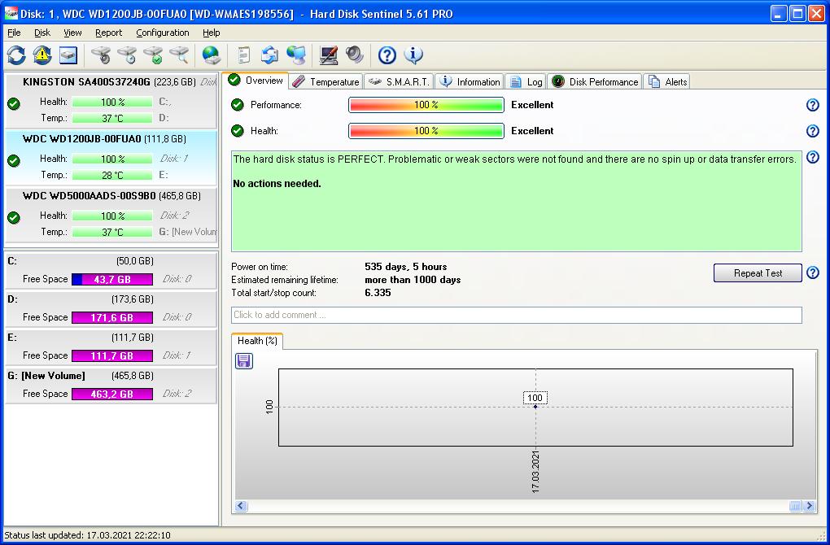This screenshot has width=830, height=545.
Task: Select WDC WD5000AADS-00S9B0 disk entry
Action: pyautogui.click(x=111, y=214)
